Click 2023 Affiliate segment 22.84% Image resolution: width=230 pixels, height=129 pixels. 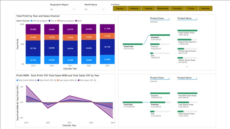[107, 59]
